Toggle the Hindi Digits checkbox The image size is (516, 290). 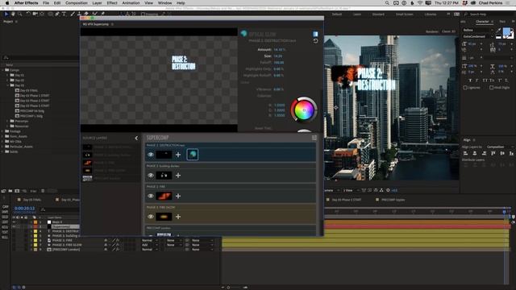491,88
